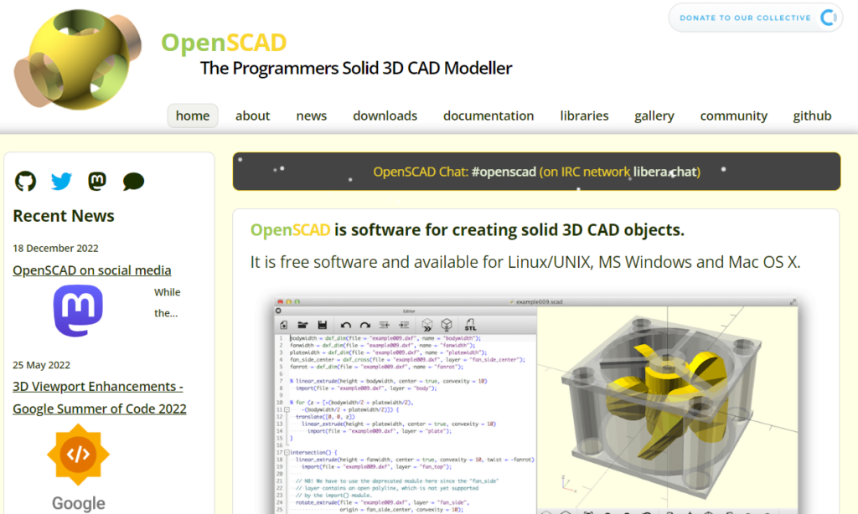
Task: Click the example009 screenshot image
Action: (x=535, y=405)
